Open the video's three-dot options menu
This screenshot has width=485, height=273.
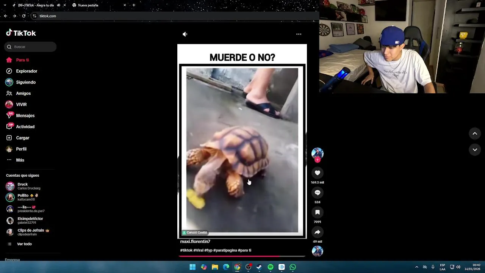point(299,34)
